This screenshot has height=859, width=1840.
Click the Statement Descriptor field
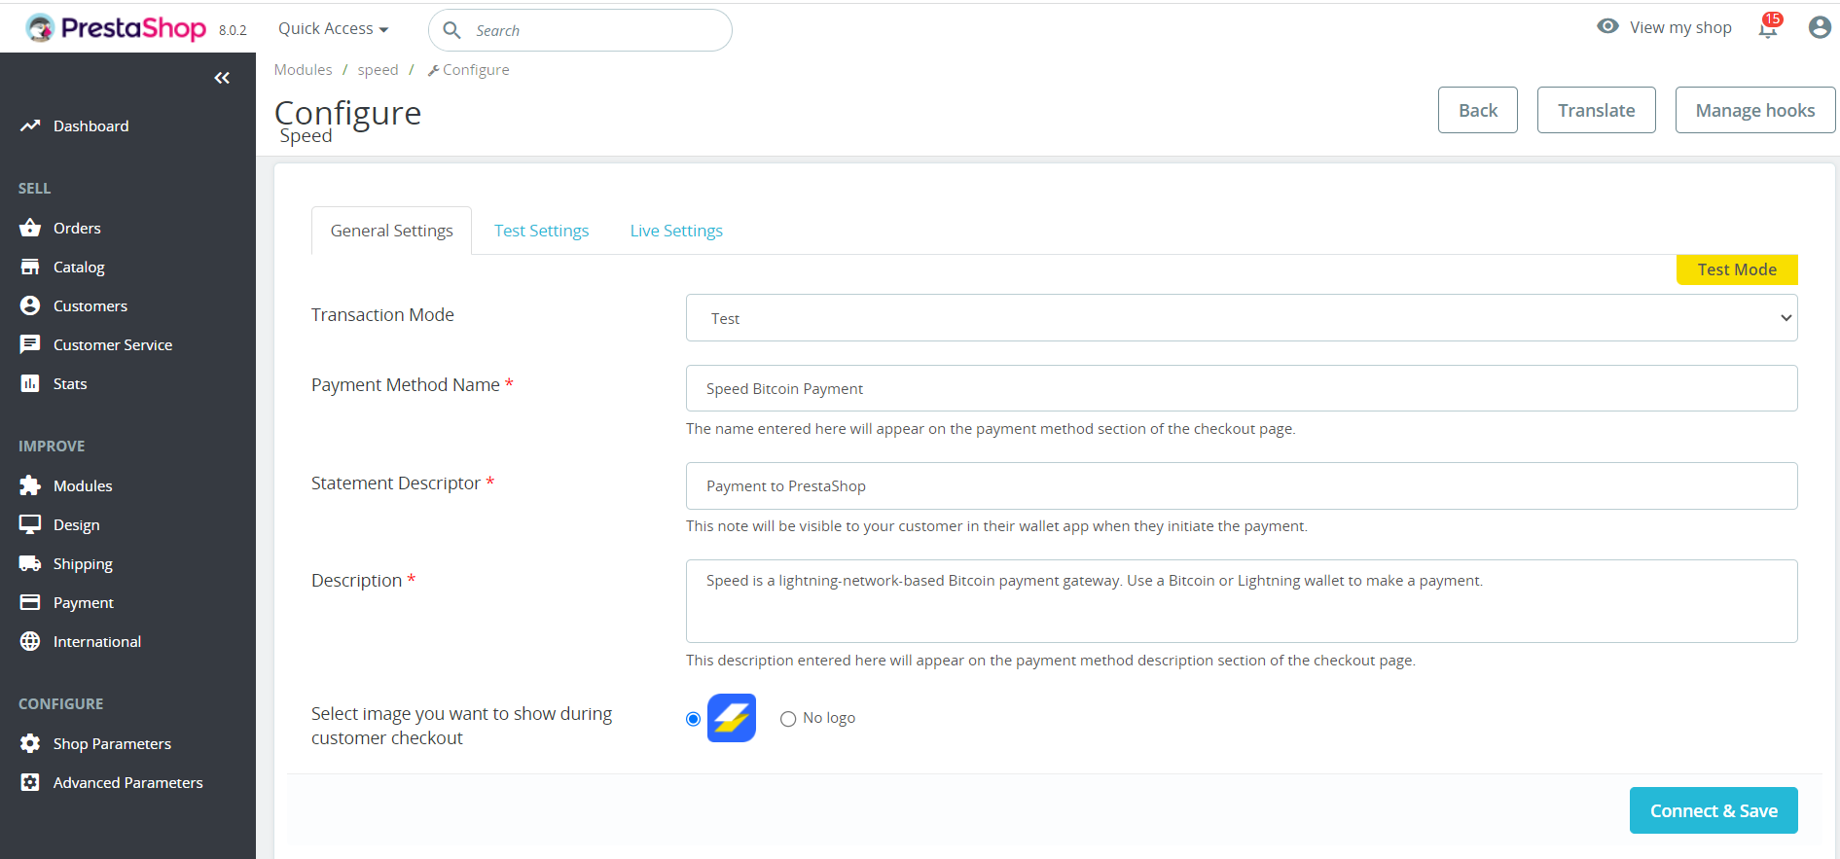tap(1242, 485)
